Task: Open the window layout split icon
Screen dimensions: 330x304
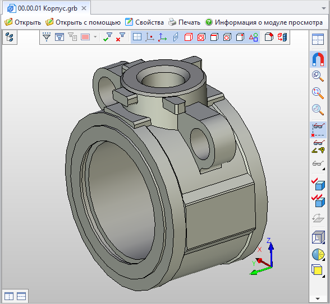Action: [x=318, y=39]
